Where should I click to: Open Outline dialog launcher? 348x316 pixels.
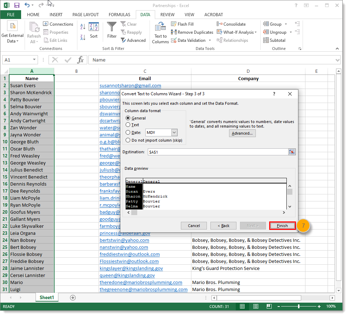click(x=300, y=49)
